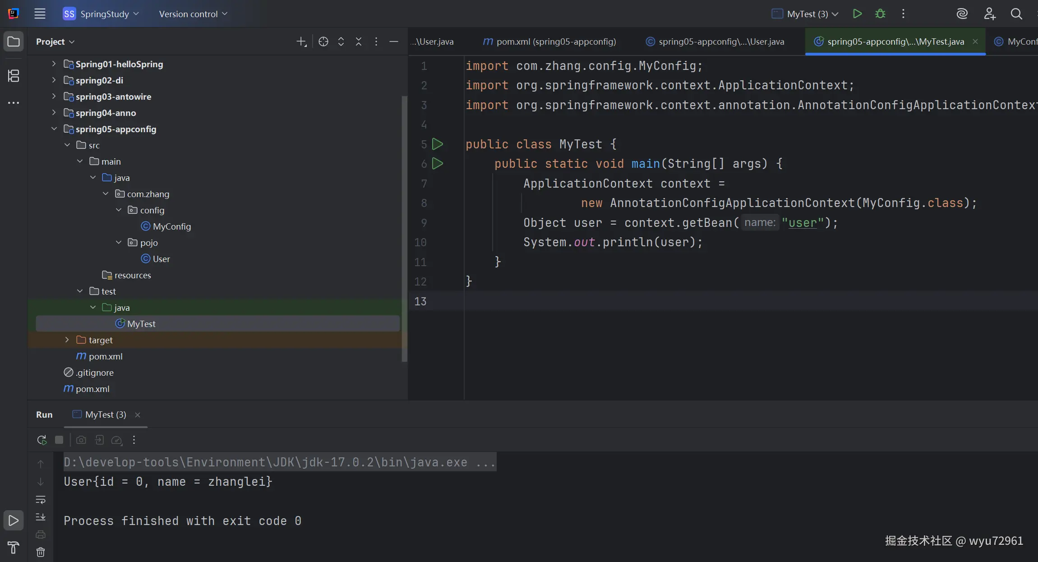Click the Project tree vertical scrollbar
1038x562 pixels.
[x=404, y=226]
